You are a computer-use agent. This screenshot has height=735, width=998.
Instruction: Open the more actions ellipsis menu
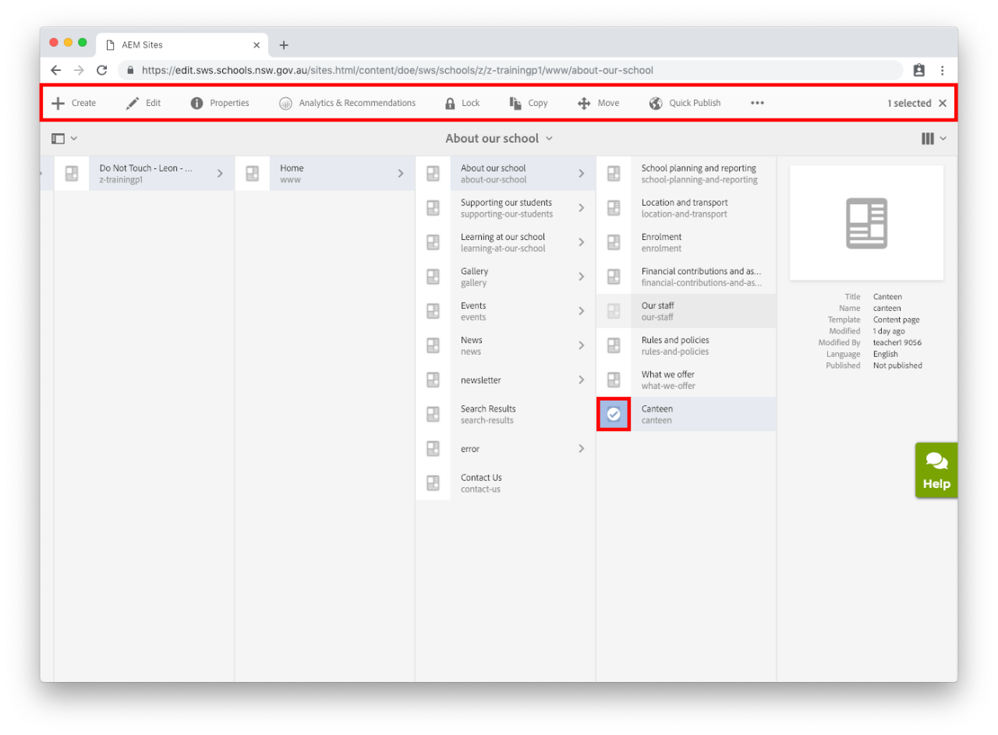[x=757, y=103]
